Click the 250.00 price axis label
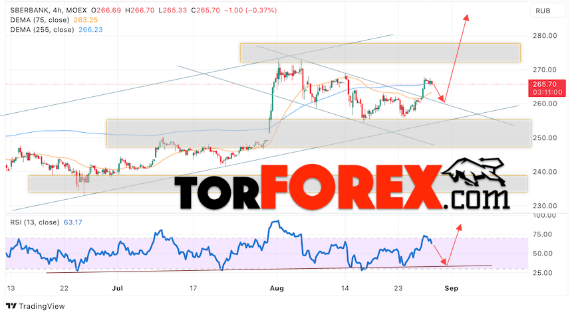Image resolution: width=574 pixels, height=316 pixels. pos(545,138)
